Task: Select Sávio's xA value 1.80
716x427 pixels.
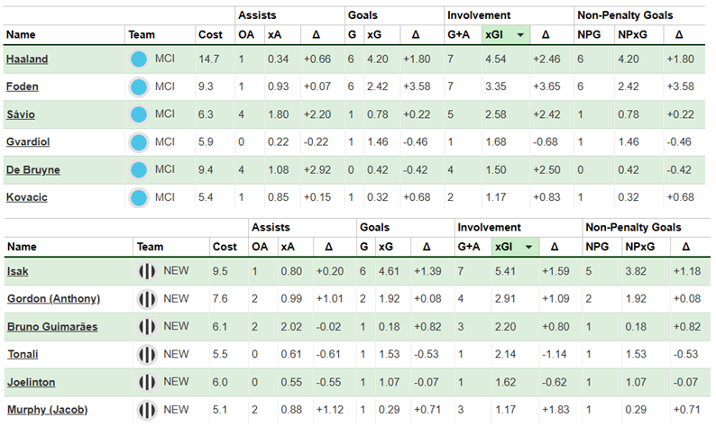Action: tap(278, 114)
